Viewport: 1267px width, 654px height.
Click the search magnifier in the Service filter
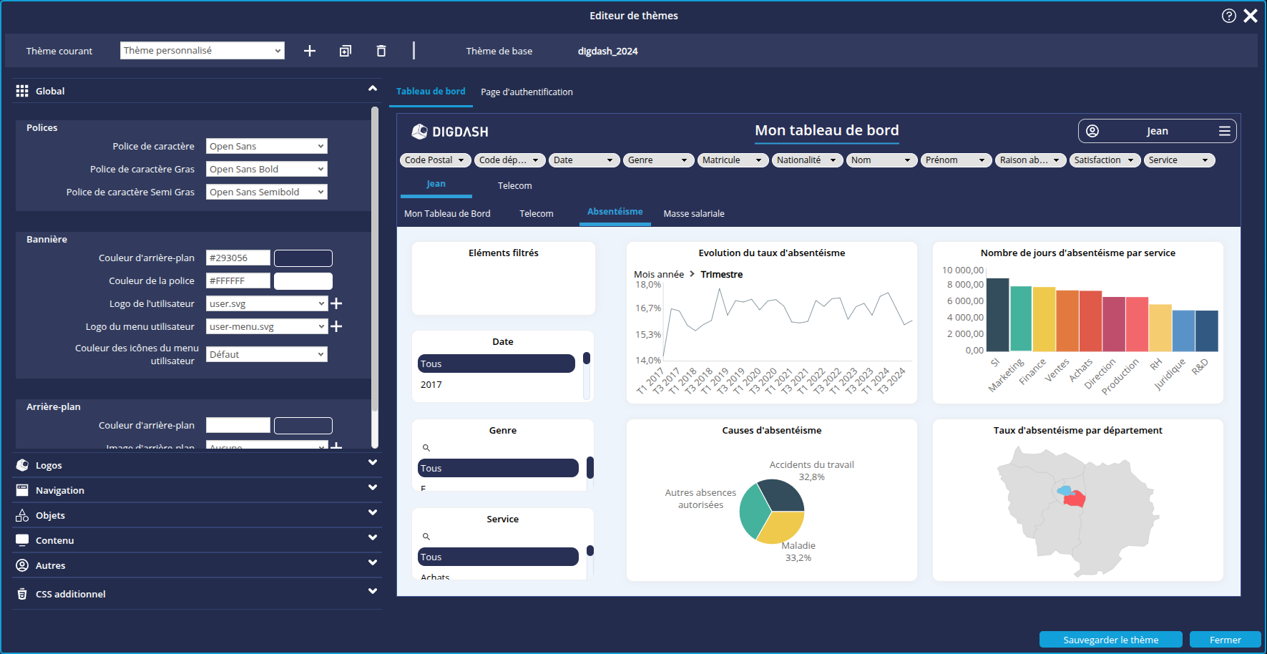[x=426, y=536]
